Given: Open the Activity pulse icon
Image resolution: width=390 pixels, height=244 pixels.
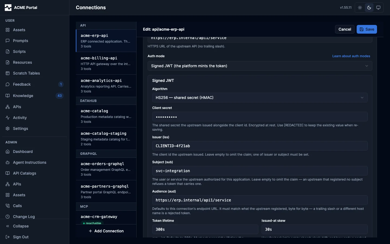Looking at the screenshot, I should [x=8, y=118].
